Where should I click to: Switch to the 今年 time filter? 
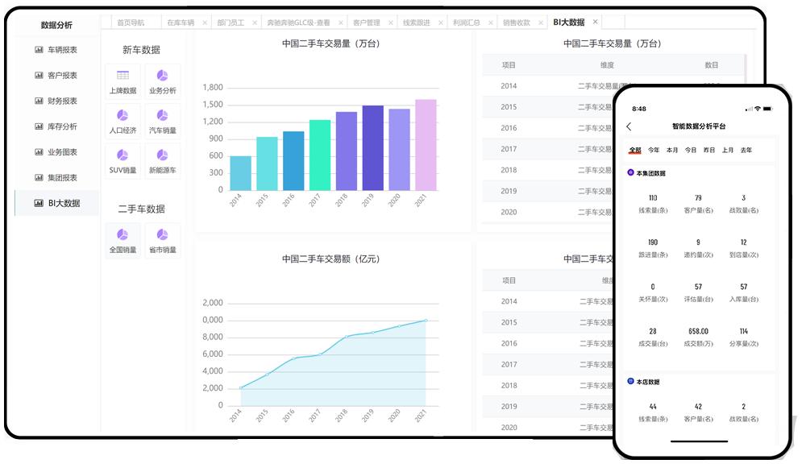tap(653, 150)
